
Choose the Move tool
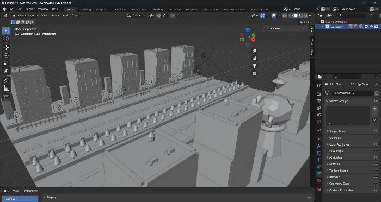pos(6,47)
